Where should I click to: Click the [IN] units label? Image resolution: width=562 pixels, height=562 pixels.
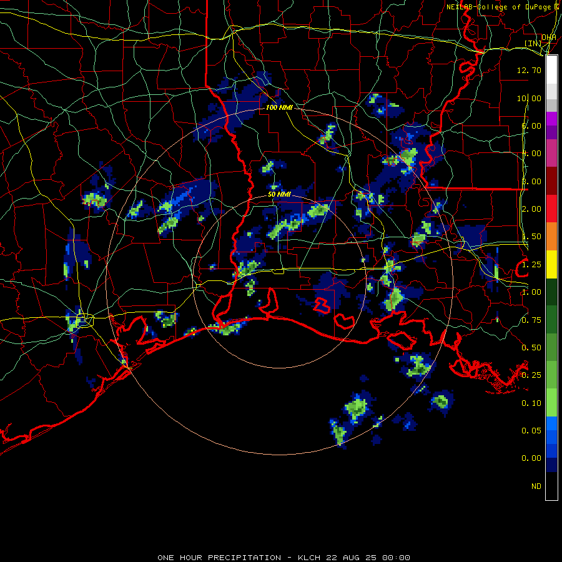click(533, 43)
